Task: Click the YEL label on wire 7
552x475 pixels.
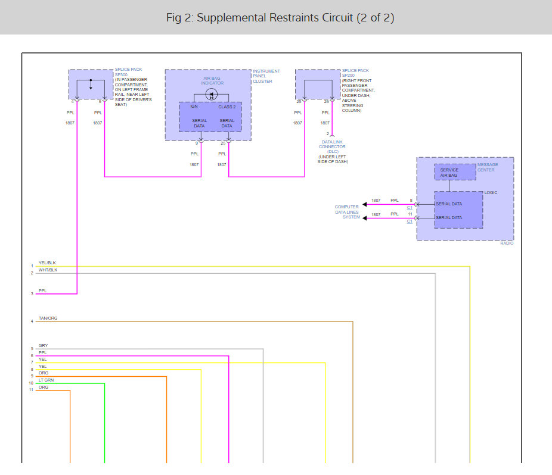Action: point(42,360)
